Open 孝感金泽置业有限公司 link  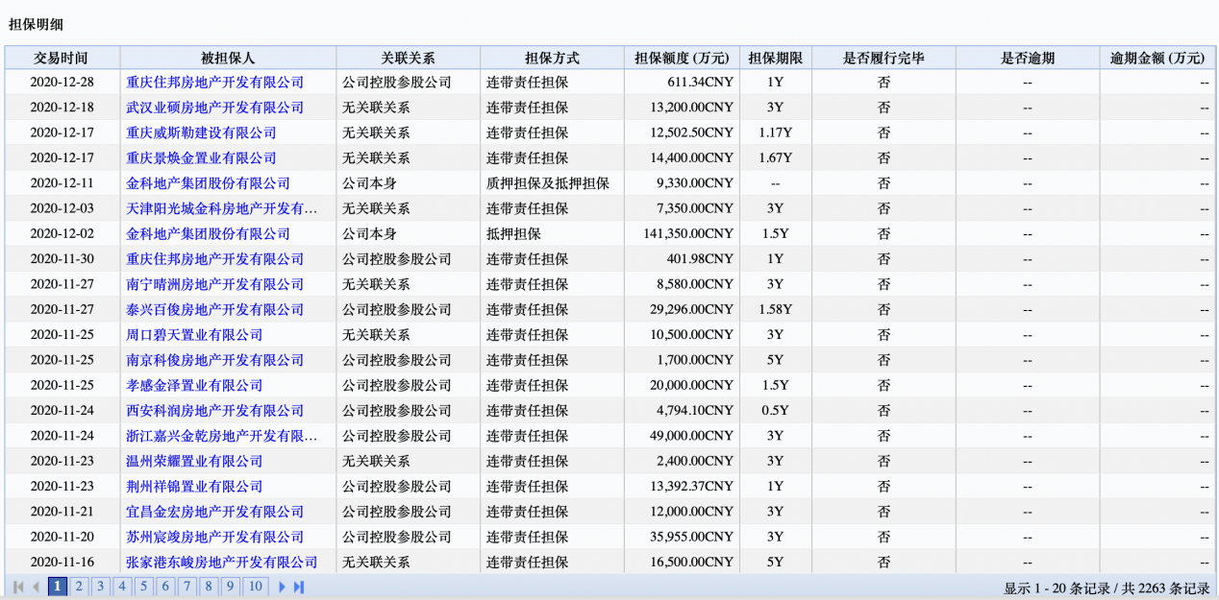click(x=195, y=385)
